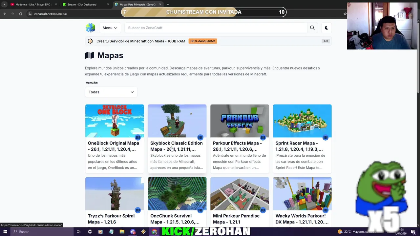Open Parkour Effects thumbnail image
This screenshot has height=236, width=420.
pos(240,121)
